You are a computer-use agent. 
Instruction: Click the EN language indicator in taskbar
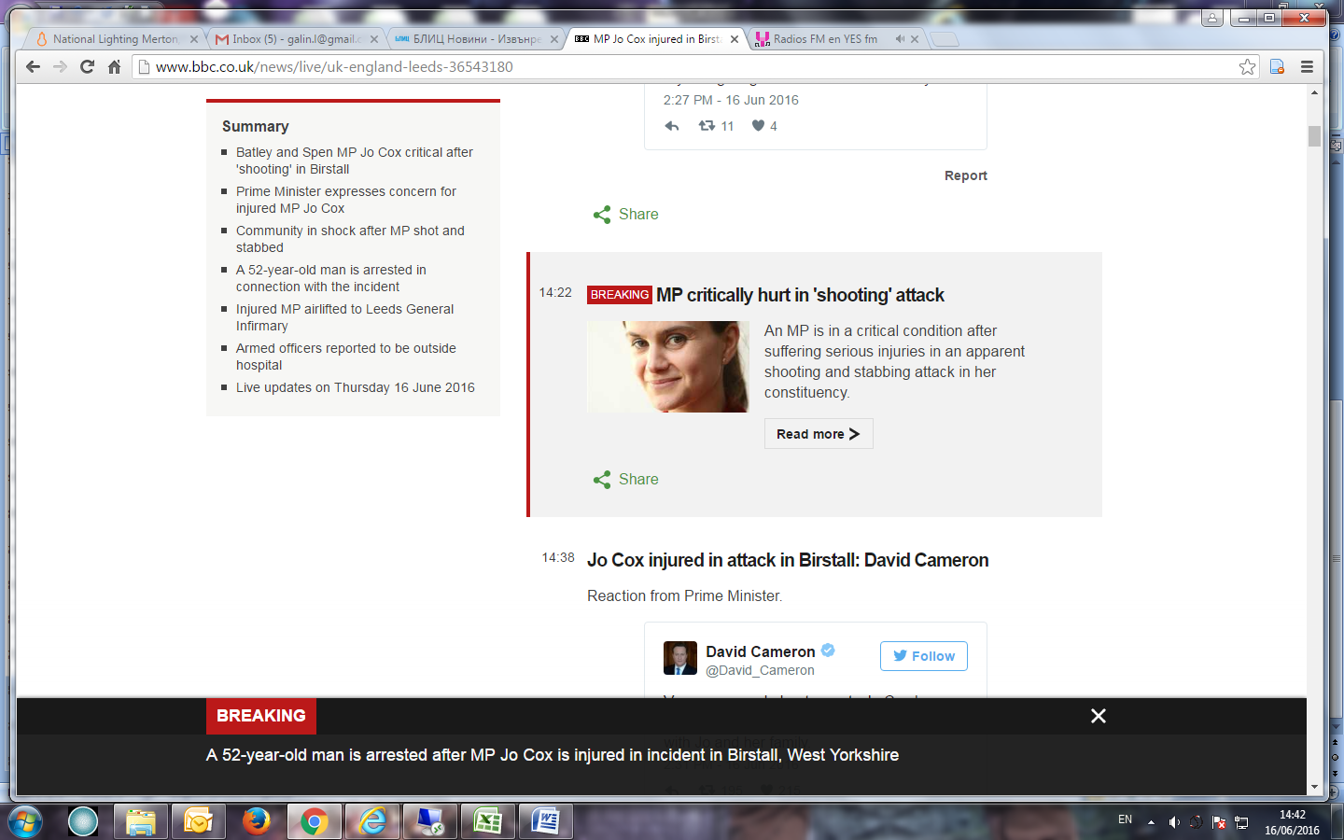point(1125,819)
